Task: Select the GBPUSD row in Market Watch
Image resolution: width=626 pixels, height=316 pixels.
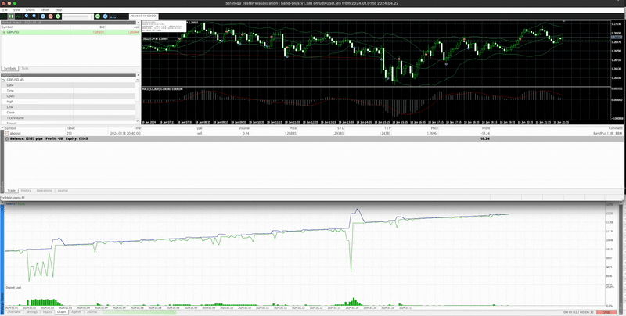Action: coord(70,31)
